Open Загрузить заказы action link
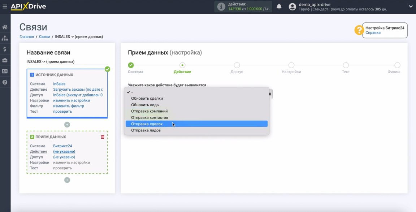Screen dimensions: 416x212 click(78, 90)
